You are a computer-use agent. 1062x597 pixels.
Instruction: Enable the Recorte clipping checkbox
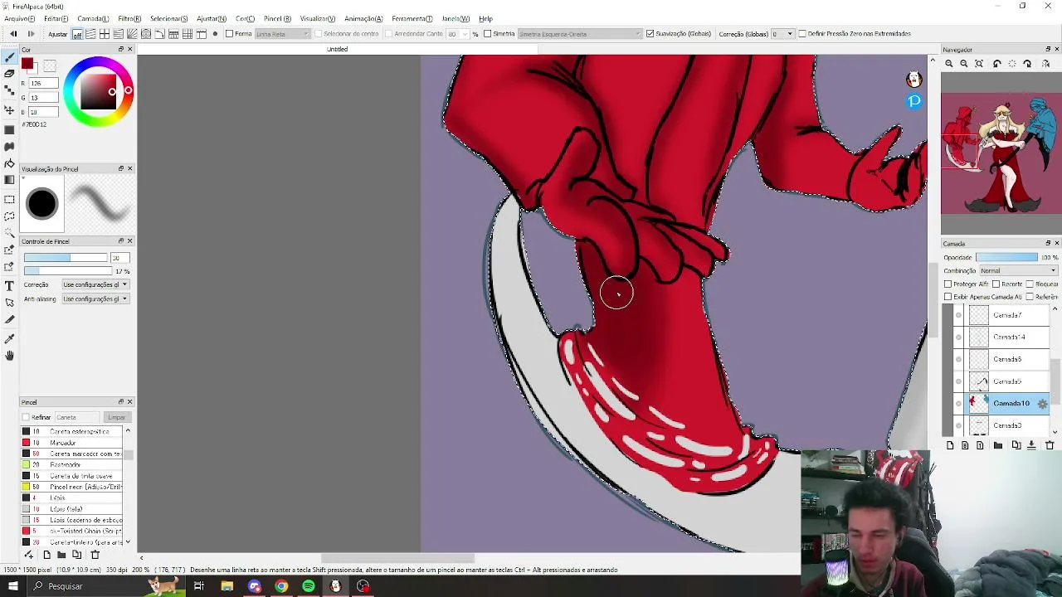pyautogui.click(x=996, y=284)
